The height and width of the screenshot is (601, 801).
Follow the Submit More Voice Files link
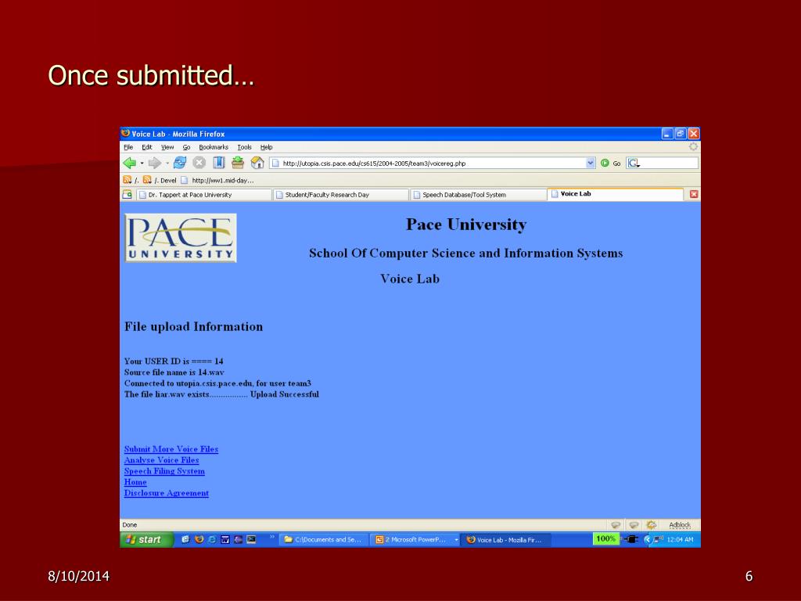click(171, 449)
